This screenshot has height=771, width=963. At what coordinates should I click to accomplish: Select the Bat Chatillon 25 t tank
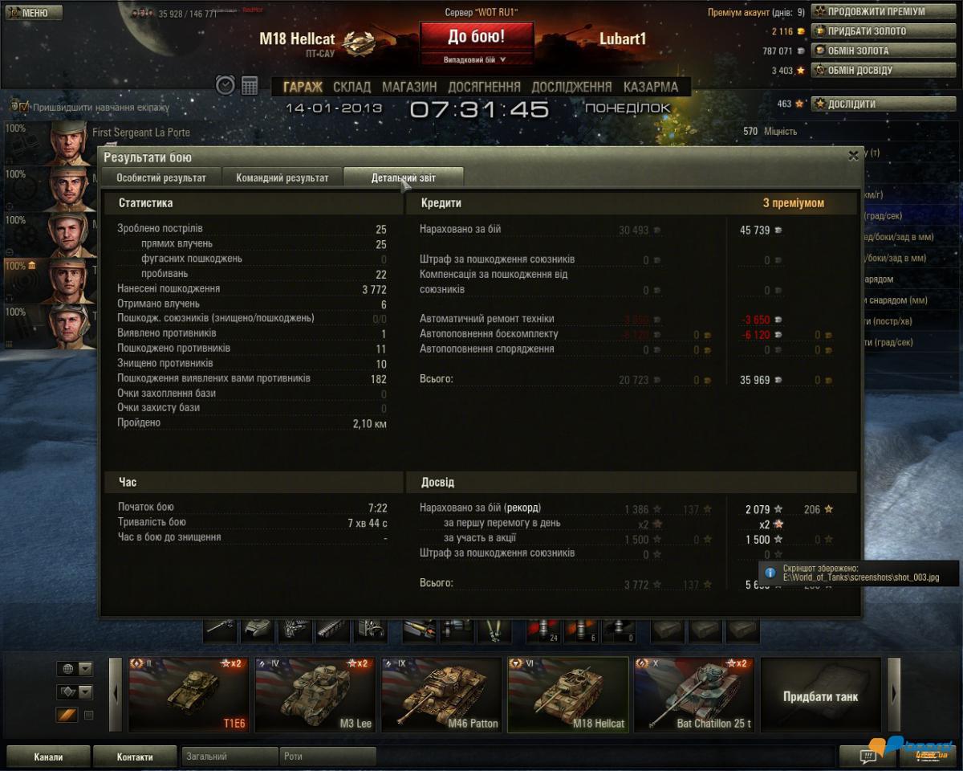point(696,695)
